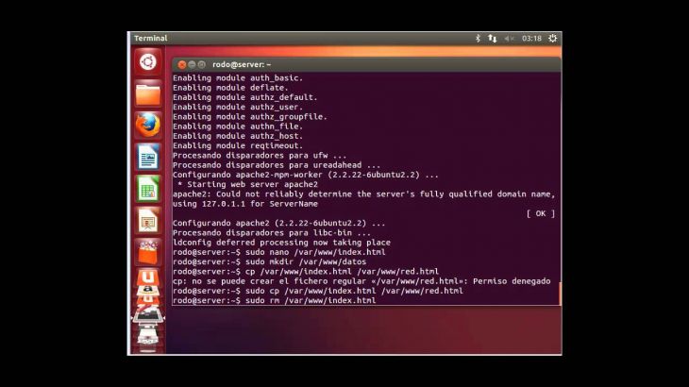Launch LibreOffice Writer from the launcher

pos(148,156)
